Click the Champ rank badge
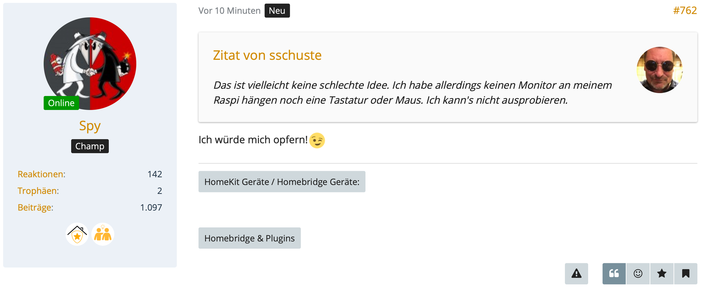701x287 pixels. pos(90,146)
